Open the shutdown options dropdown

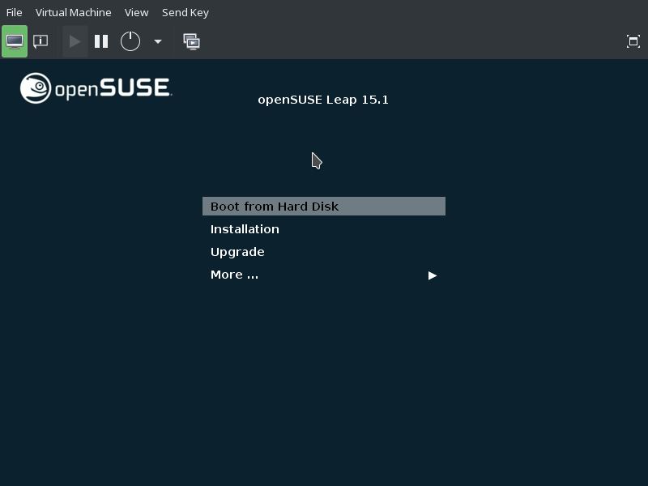point(157,41)
